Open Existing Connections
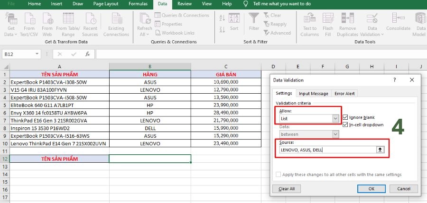 tap(116, 25)
